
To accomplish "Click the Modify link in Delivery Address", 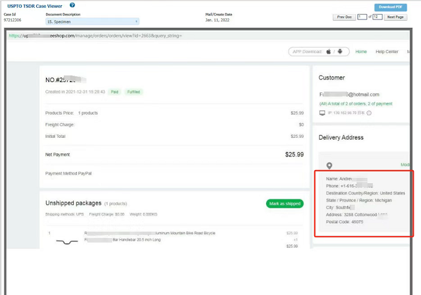I will pos(405,165).
